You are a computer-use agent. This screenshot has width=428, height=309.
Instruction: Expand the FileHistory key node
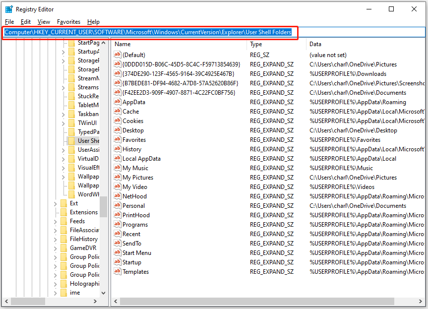(x=55, y=239)
